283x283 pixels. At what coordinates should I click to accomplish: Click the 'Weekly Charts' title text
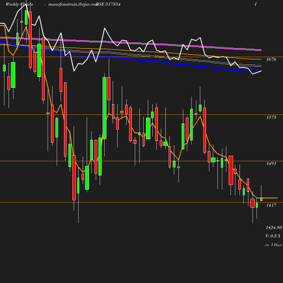click(19, 4)
